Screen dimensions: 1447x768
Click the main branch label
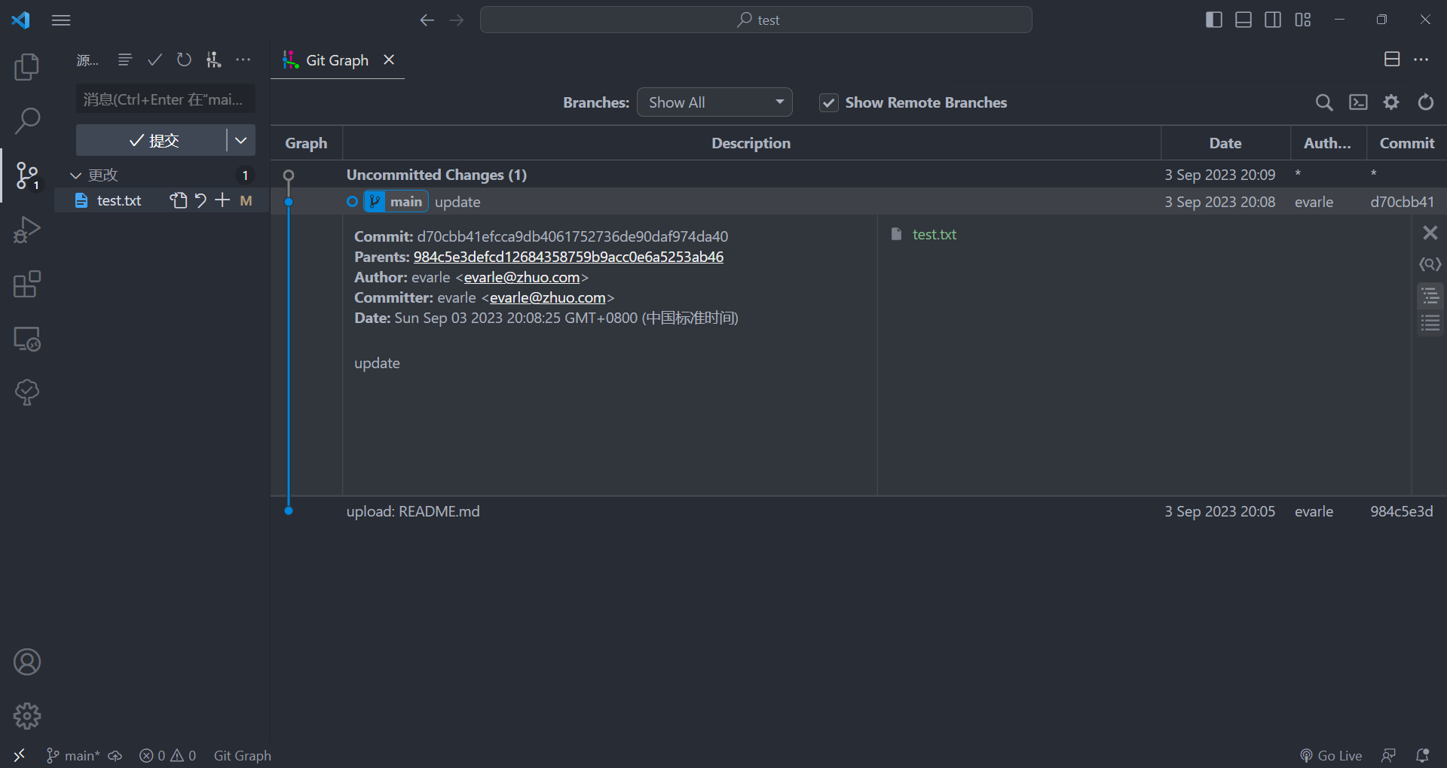pos(396,202)
